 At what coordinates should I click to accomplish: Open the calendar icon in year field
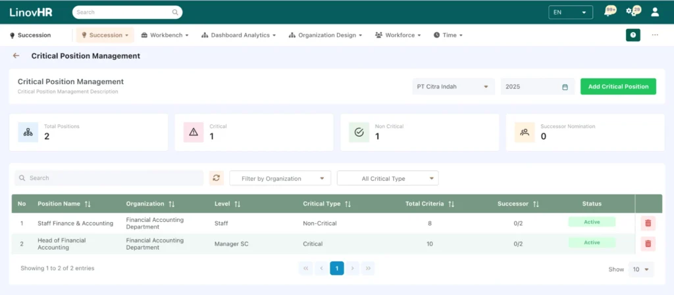pos(565,87)
